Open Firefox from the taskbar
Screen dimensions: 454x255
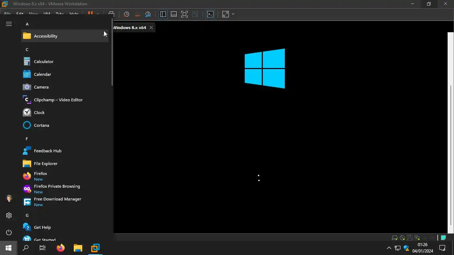(61, 248)
